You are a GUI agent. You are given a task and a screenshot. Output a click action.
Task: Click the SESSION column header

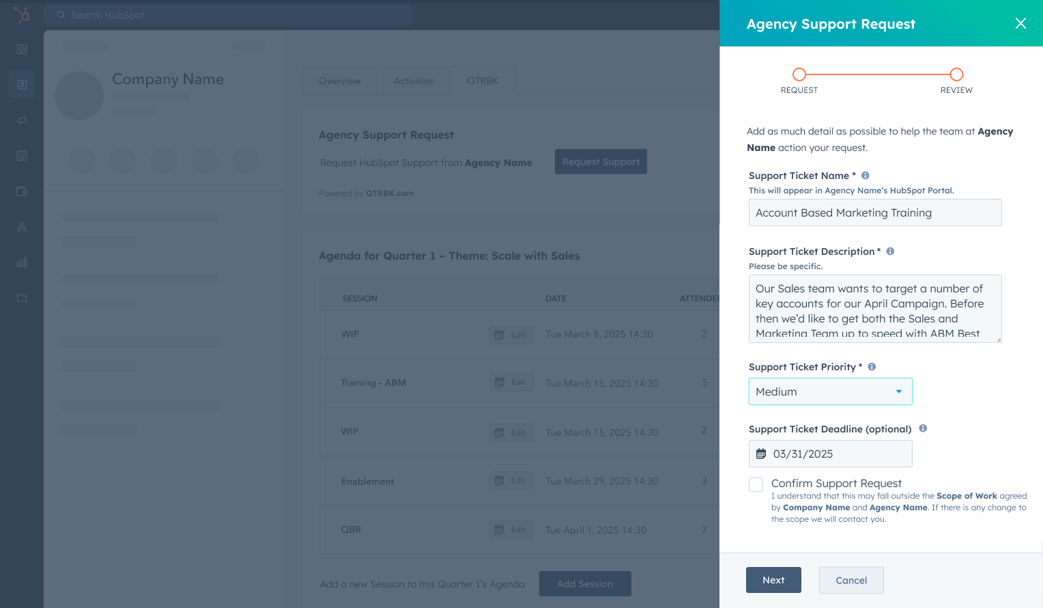point(360,299)
